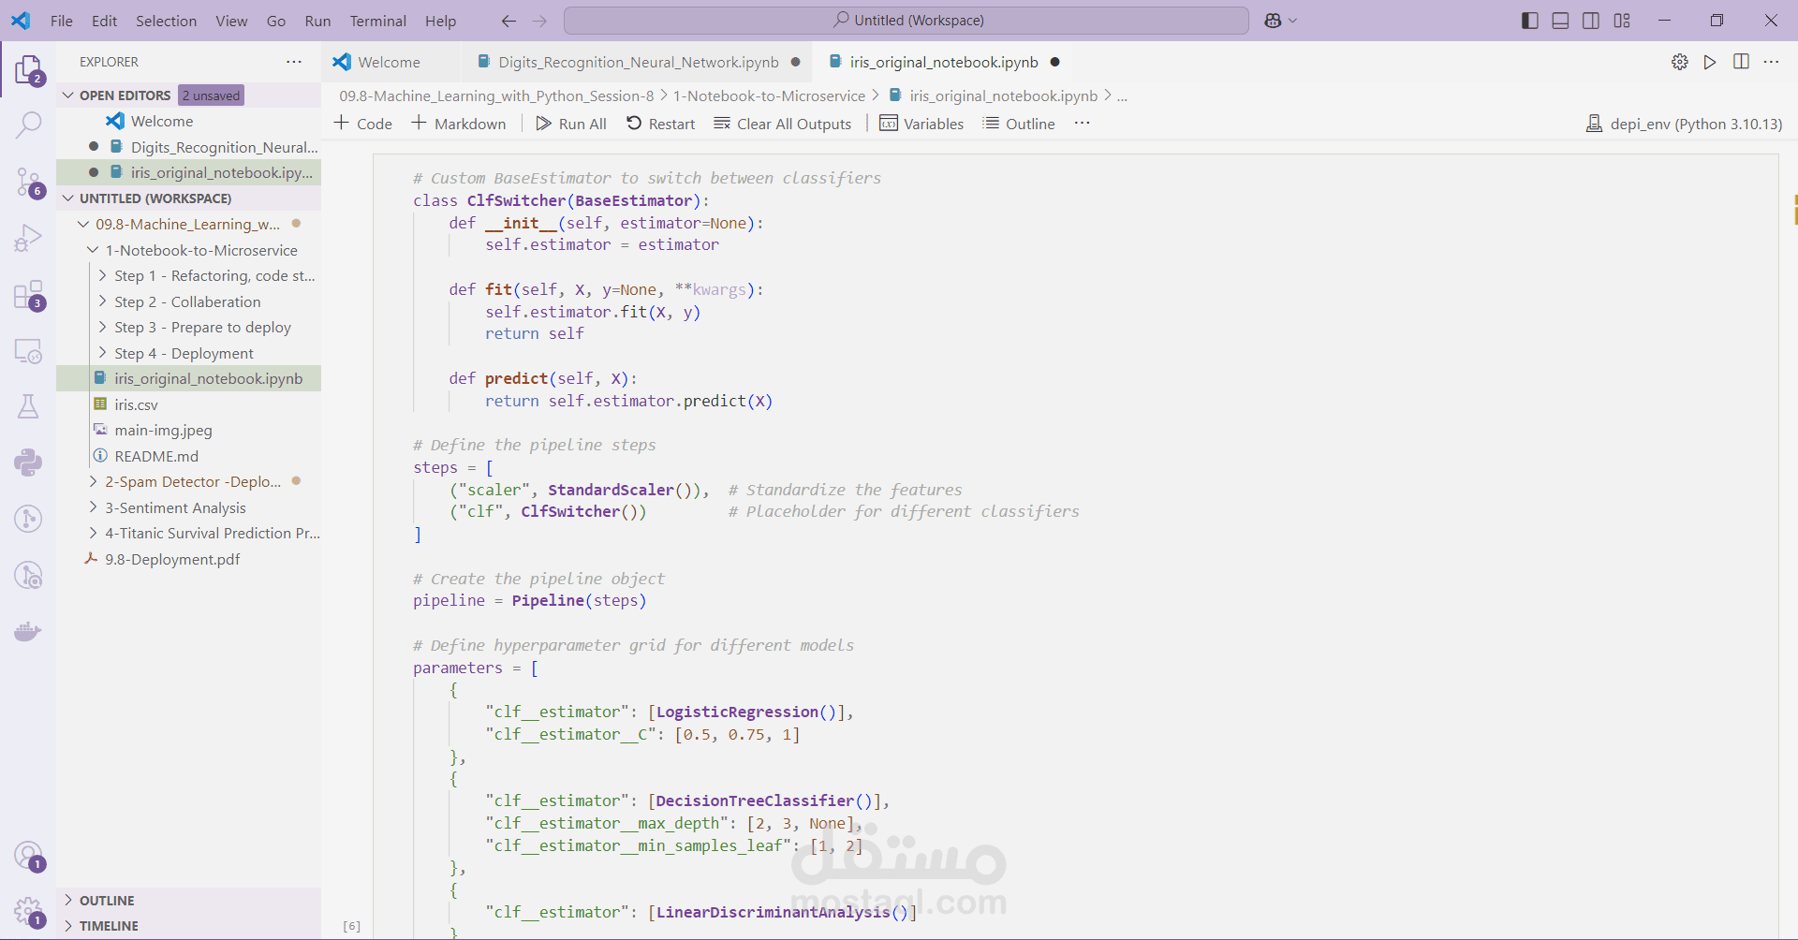Open the Extensions view
The image size is (1798, 940).
(x=28, y=295)
